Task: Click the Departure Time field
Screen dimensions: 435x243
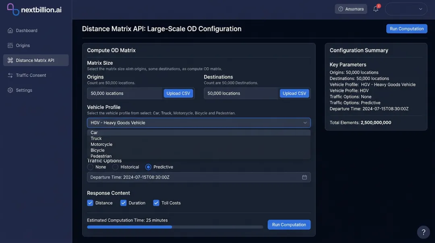Action: coord(199,177)
